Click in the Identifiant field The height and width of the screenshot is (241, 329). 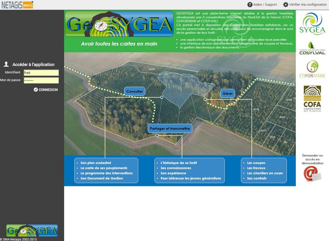(41, 73)
